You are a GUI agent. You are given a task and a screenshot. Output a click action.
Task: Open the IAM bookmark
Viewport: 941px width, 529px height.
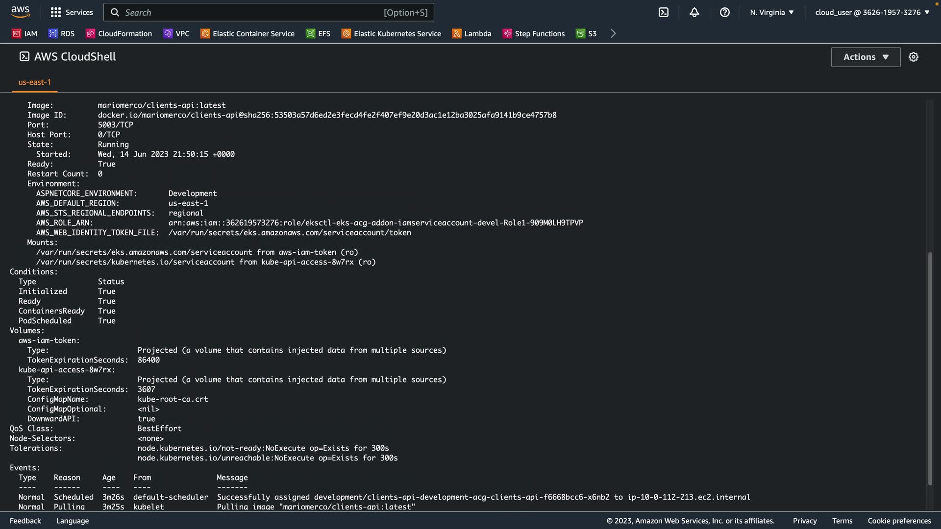[25, 33]
